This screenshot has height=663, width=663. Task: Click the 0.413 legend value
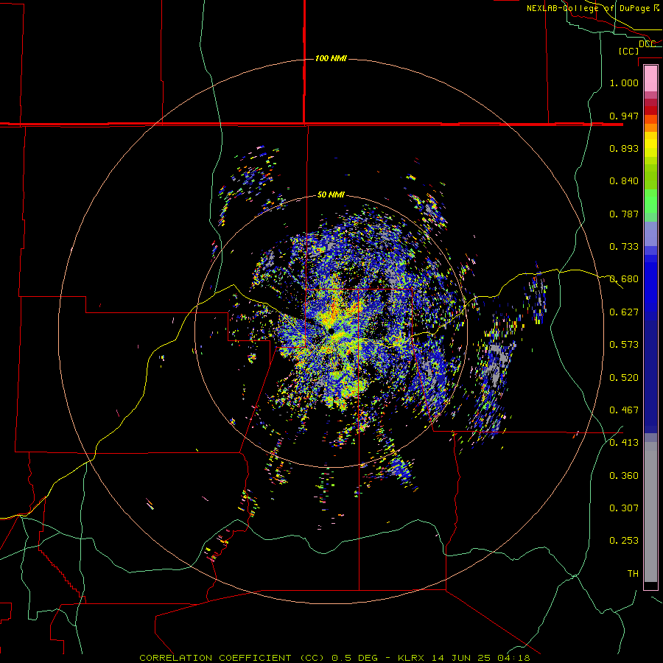[x=624, y=443]
